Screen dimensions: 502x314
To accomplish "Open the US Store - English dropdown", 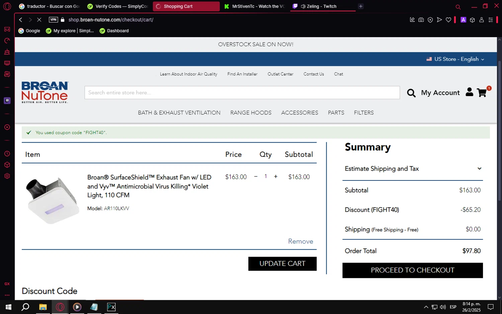I will [455, 59].
